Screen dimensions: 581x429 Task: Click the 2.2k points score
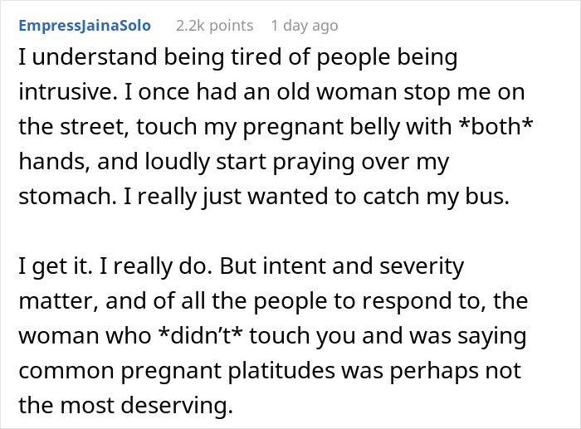pos(214,26)
